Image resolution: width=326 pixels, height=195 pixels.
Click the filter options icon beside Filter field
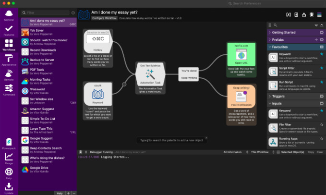pos(73,13)
